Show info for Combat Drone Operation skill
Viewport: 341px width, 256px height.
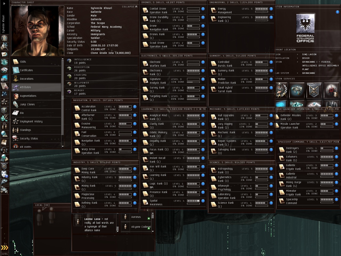click(x=203, y=9)
